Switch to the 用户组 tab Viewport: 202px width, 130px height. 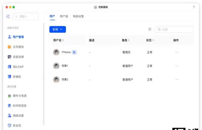pos(64,16)
